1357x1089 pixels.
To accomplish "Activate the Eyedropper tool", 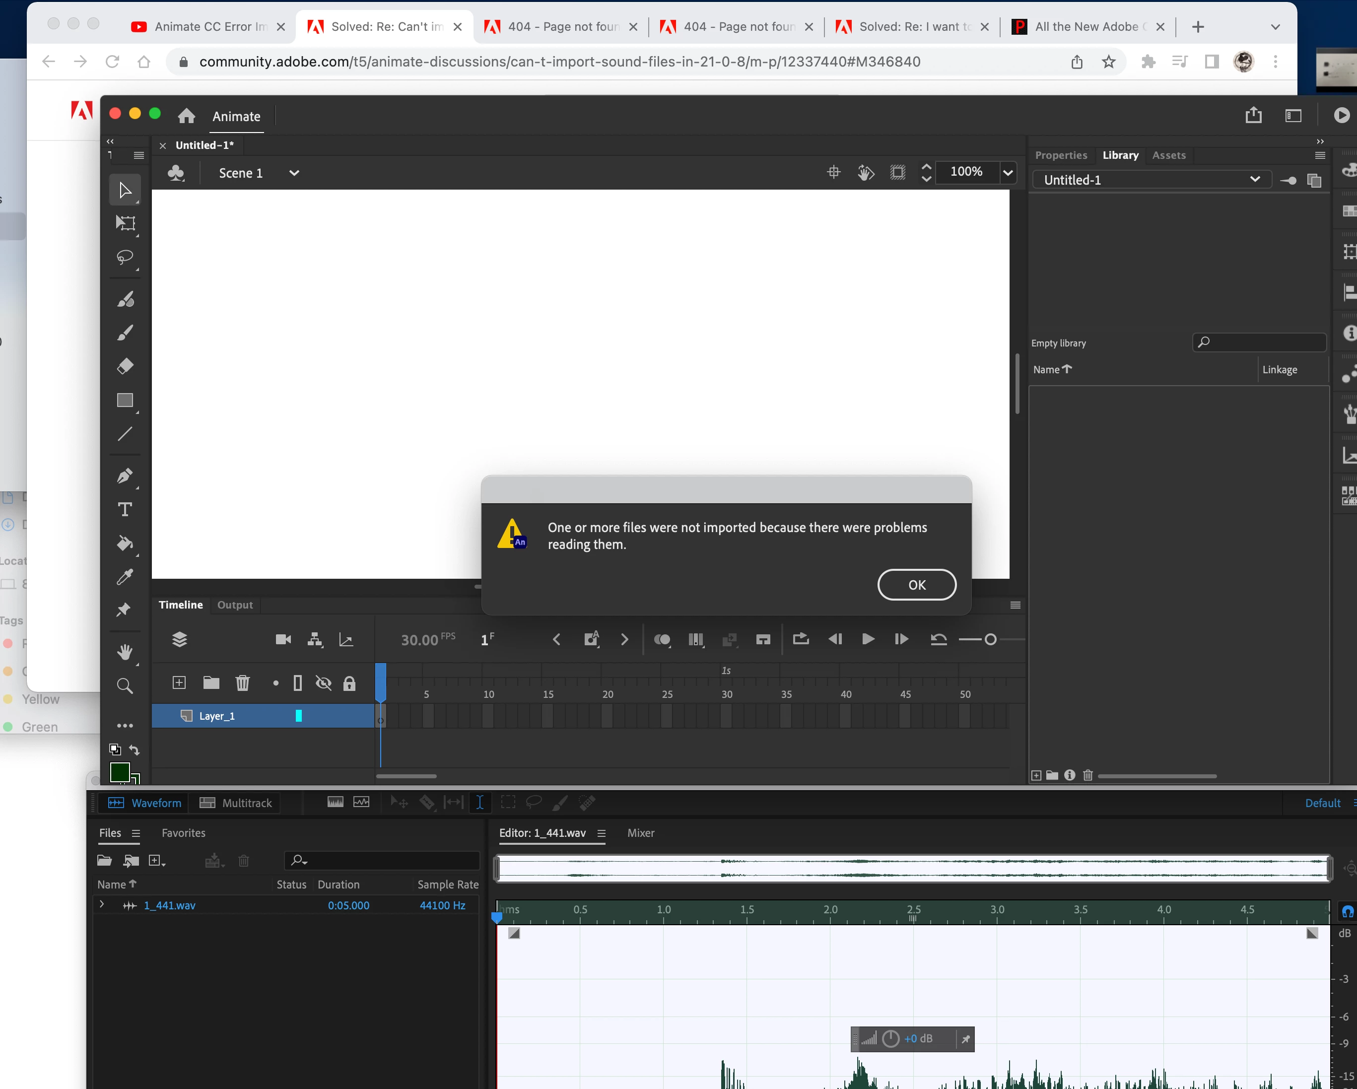I will tap(125, 577).
